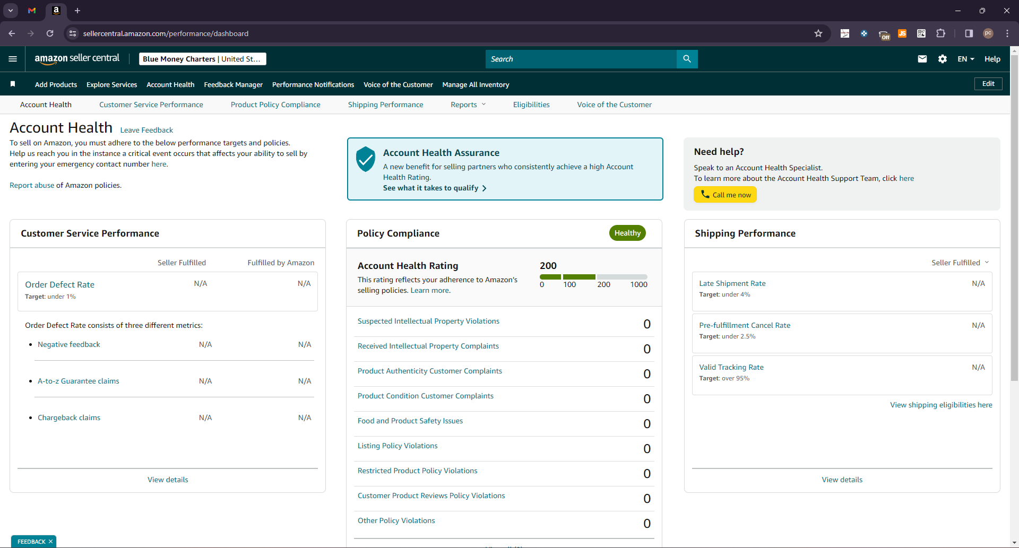Expand 'See what it takes to qualify'
1019x548 pixels.
435,188
